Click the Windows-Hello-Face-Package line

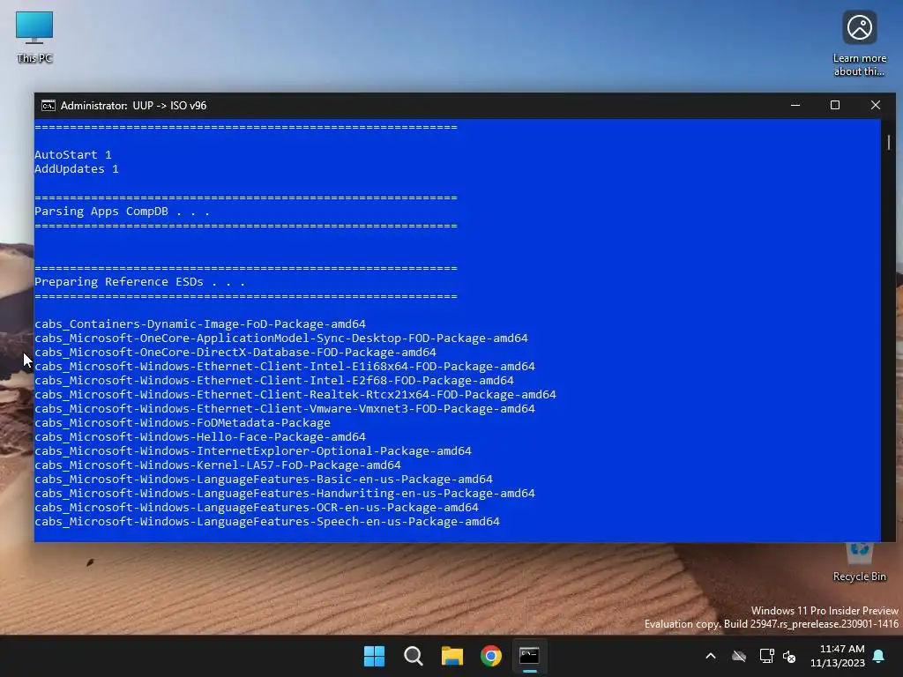[200, 437]
